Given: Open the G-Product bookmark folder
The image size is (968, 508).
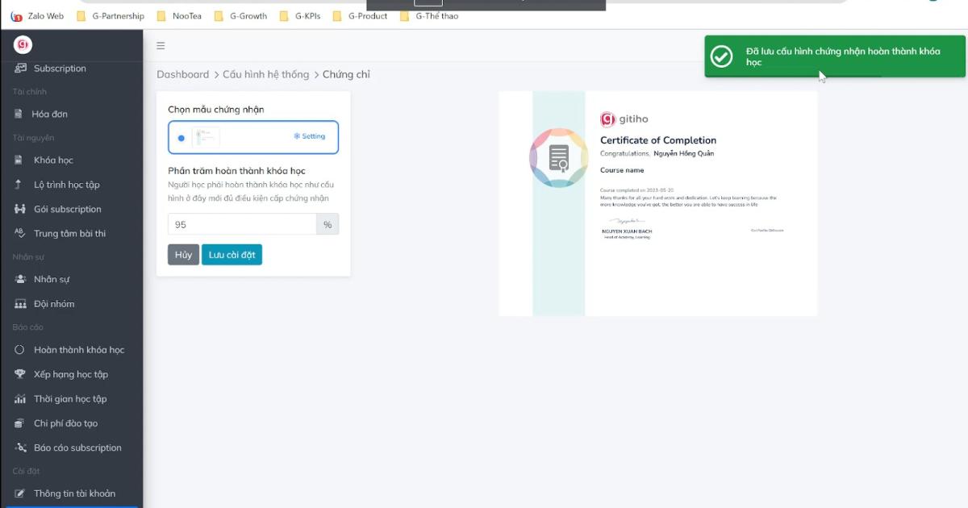Looking at the screenshot, I should pyautogui.click(x=359, y=16).
